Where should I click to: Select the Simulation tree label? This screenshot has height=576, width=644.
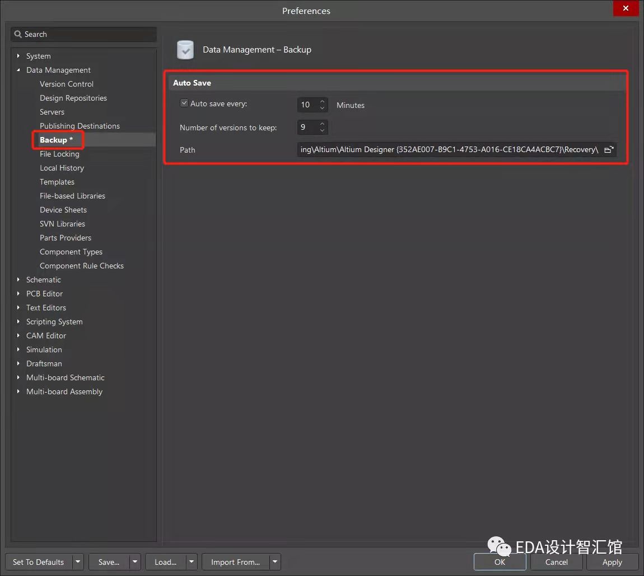[x=44, y=350]
